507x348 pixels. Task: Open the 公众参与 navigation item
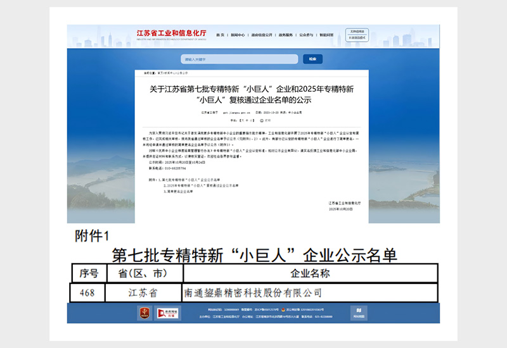click(306, 35)
